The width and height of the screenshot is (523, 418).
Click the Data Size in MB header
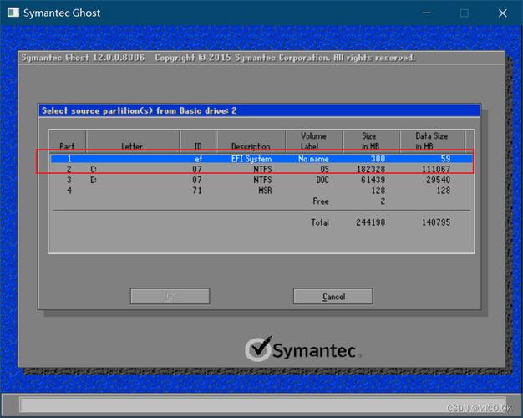[432, 140]
